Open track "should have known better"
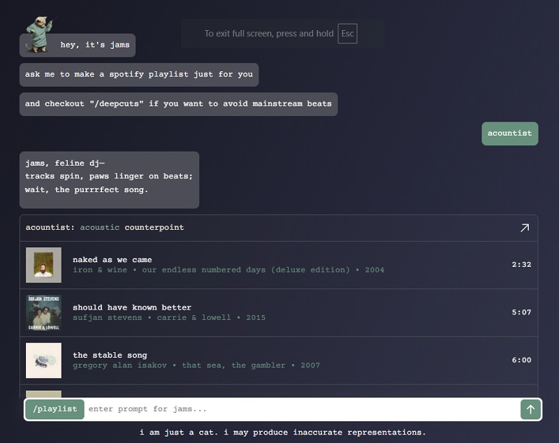The width and height of the screenshot is (559, 443). point(131,307)
